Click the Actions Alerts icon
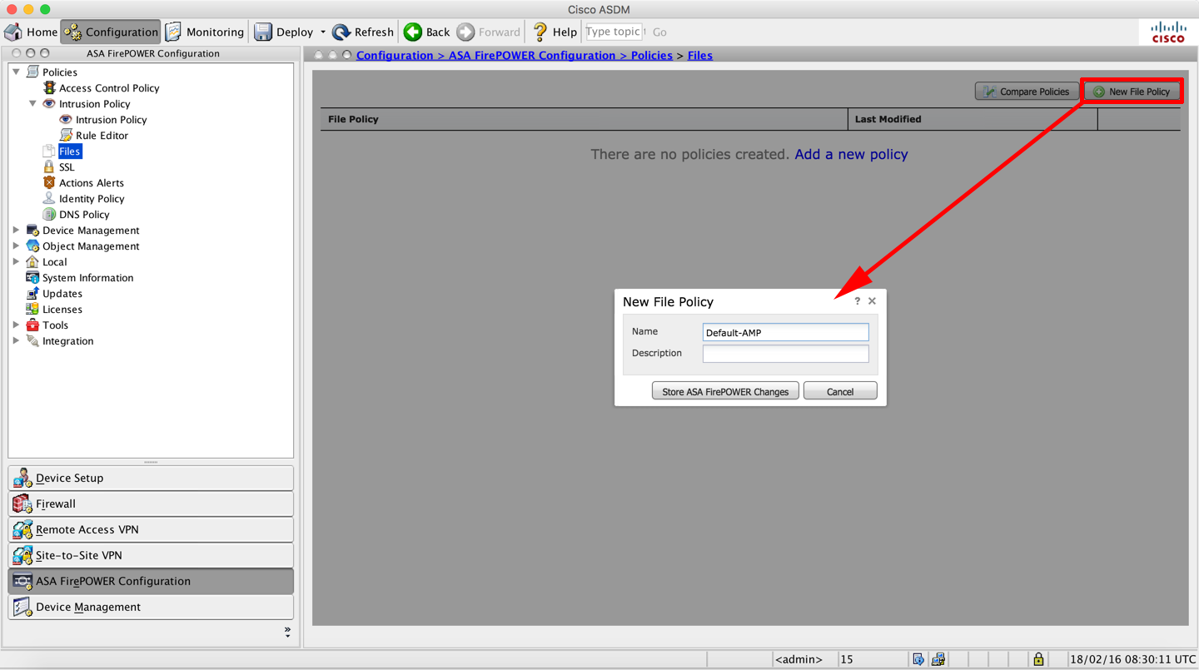1199x670 pixels. coord(49,182)
